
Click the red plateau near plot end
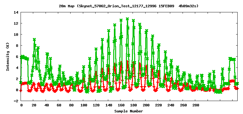coord(232,81)
